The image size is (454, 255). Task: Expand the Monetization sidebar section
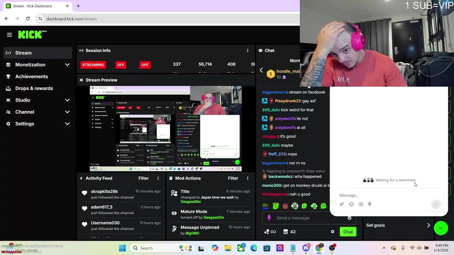click(x=38, y=64)
